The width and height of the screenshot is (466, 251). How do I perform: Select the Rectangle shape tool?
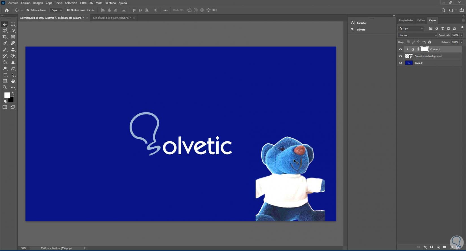point(5,81)
